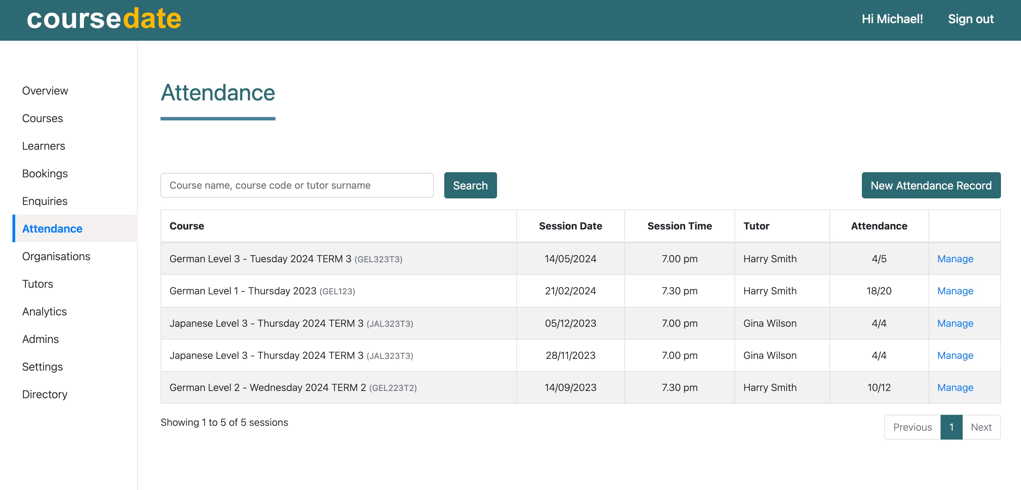This screenshot has height=490, width=1021.
Task: Open the Tutors page
Action: pyautogui.click(x=37, y=284)
